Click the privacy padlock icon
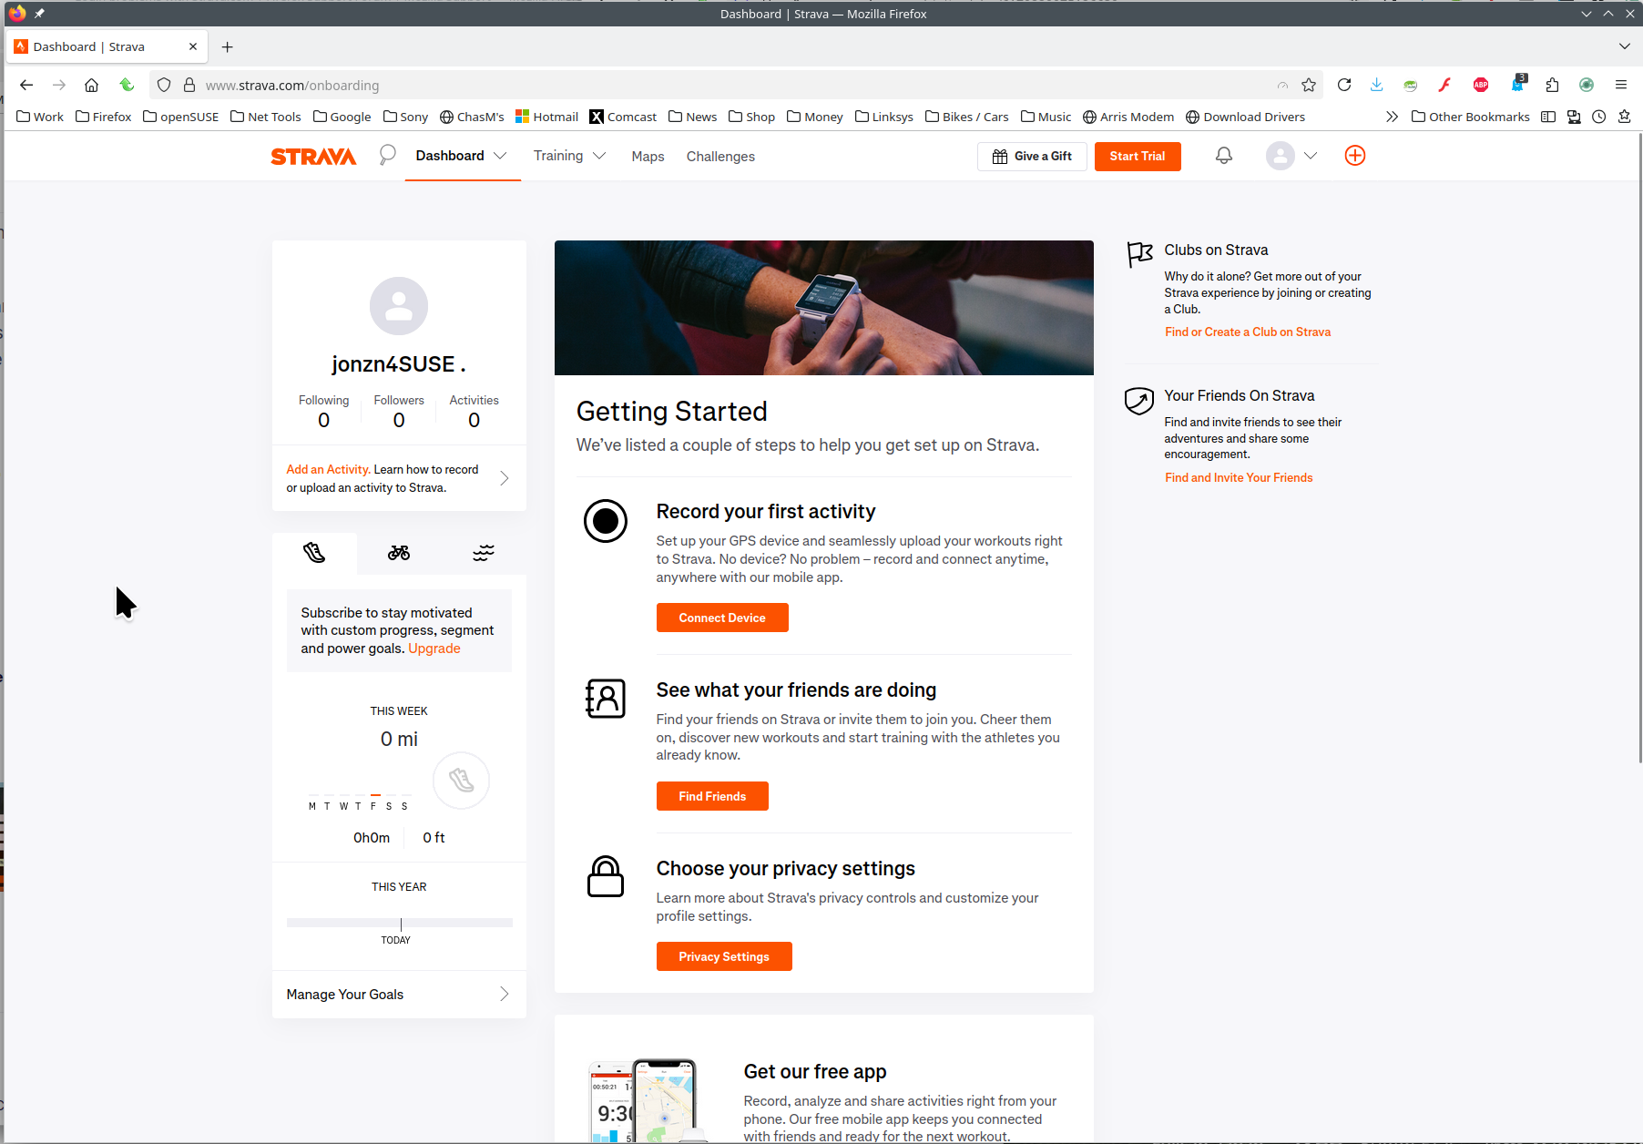Screen dimensions: 1643x1144 606,876
